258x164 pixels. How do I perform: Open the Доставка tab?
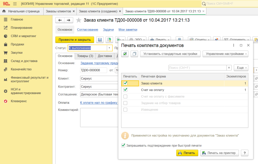point(105,56)
